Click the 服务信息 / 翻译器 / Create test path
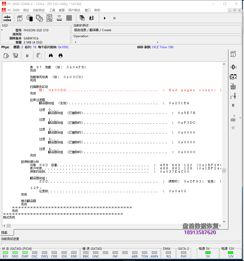 pos(93,30)
